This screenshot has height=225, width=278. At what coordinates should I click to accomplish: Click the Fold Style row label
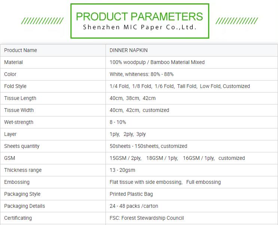click(15, 86)
